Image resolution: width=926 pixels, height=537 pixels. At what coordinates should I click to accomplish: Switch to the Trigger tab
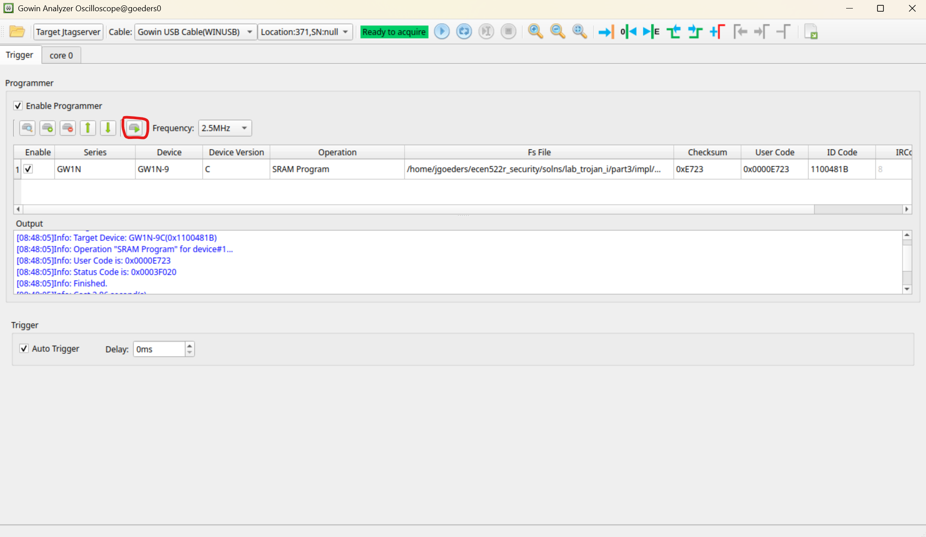20,55
